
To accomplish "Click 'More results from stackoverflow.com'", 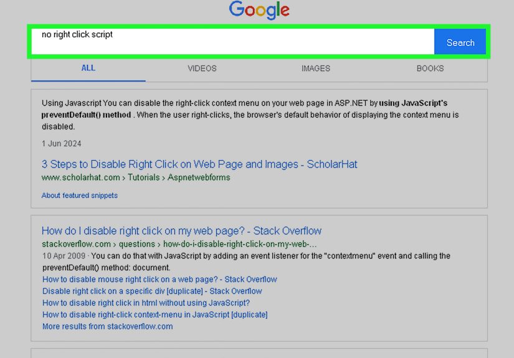I will click(x=108, y=326).
